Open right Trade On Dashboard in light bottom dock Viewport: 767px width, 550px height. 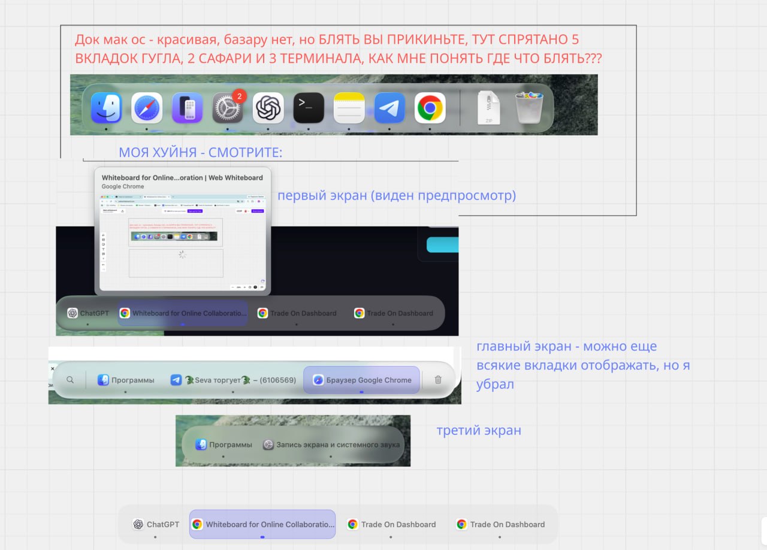pos(500,524)
